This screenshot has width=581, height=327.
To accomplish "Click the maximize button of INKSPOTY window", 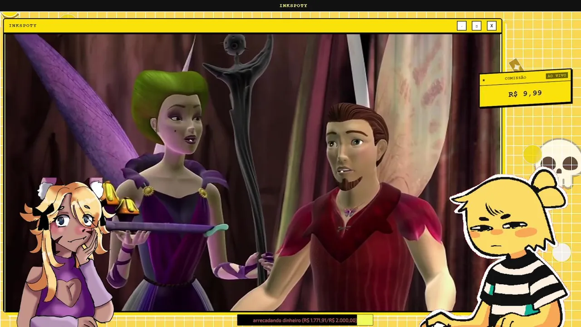I will [x=476, y=26].
